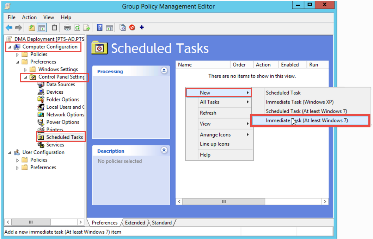Open Help via the blue question mark icon
Screen dimensions: 373x239
click(100, 27)
